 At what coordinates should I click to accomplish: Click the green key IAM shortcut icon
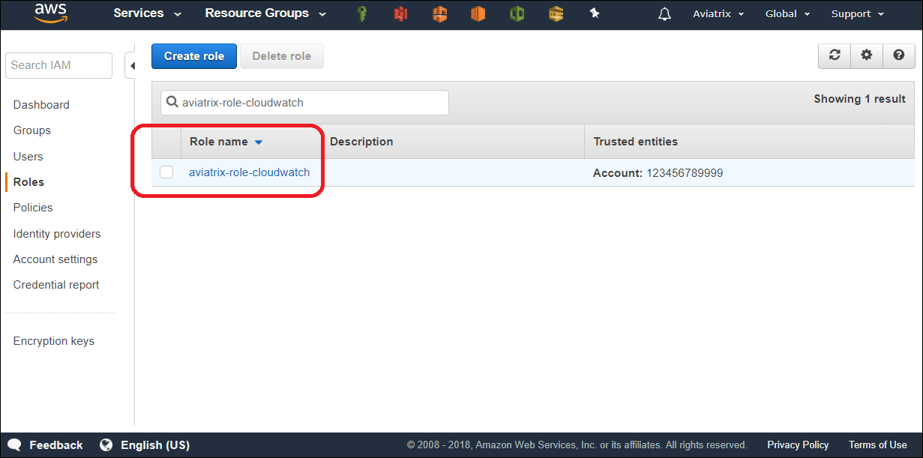click(x=362, y=13)
